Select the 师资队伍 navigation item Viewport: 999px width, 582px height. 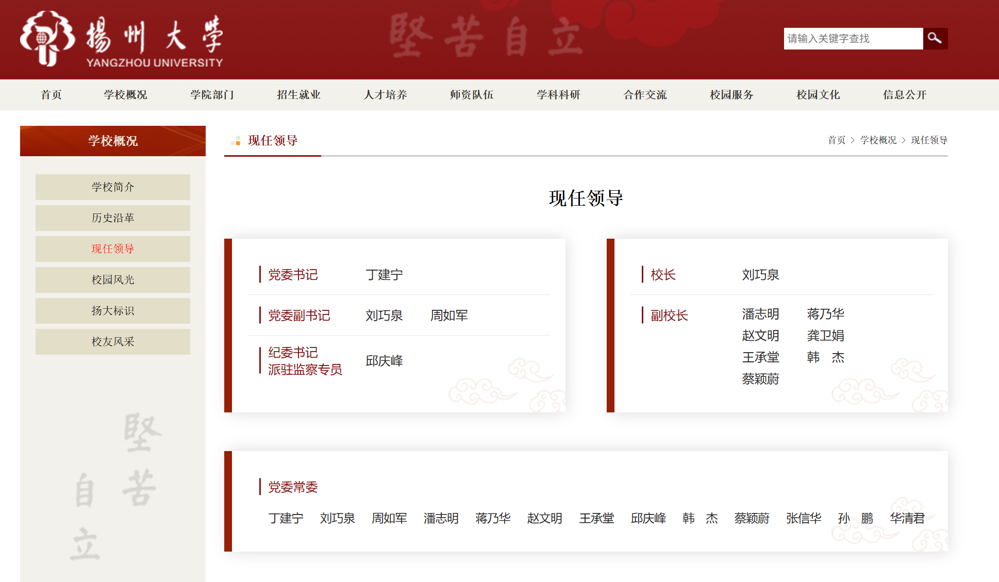[x=472, y=95]
